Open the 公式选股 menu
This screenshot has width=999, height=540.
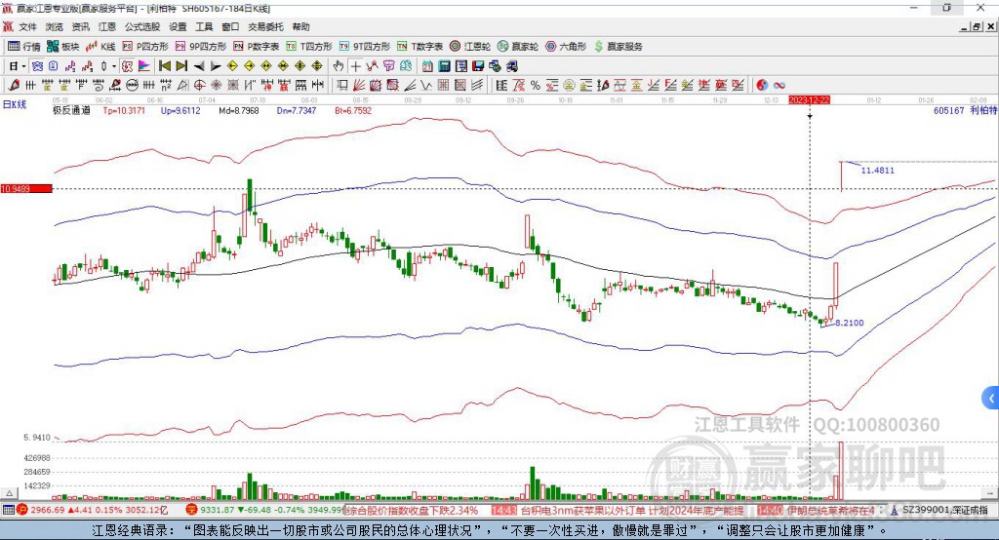tap(142, 26)
